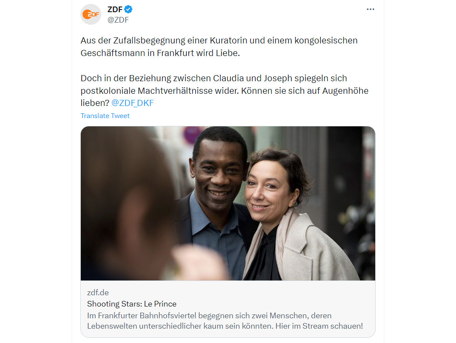The width and height of the screenshot is (456, 343).
Task: Click the blurred red street sign in photo
Action: 191,135
